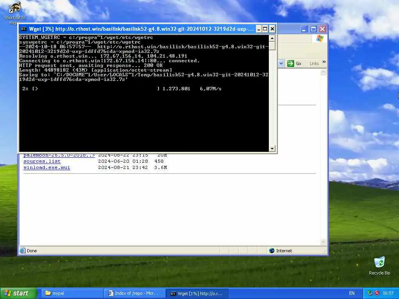Click the red security shield tray icon
Image resolution: width=399 pixels, height=299 pixels.
(x=377, y=293)
